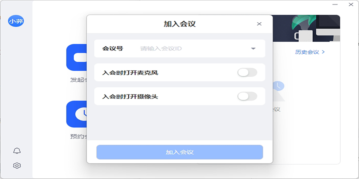Open the 小莽 profile avatar
This screenshot has height=179, width=359.
[x=16, y=21]
